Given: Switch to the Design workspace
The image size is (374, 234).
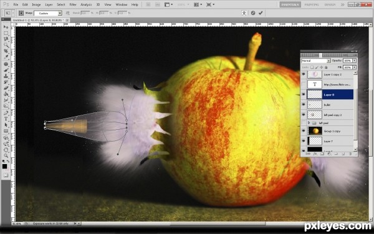Looking at the screenshot, I should pos(330,4).
